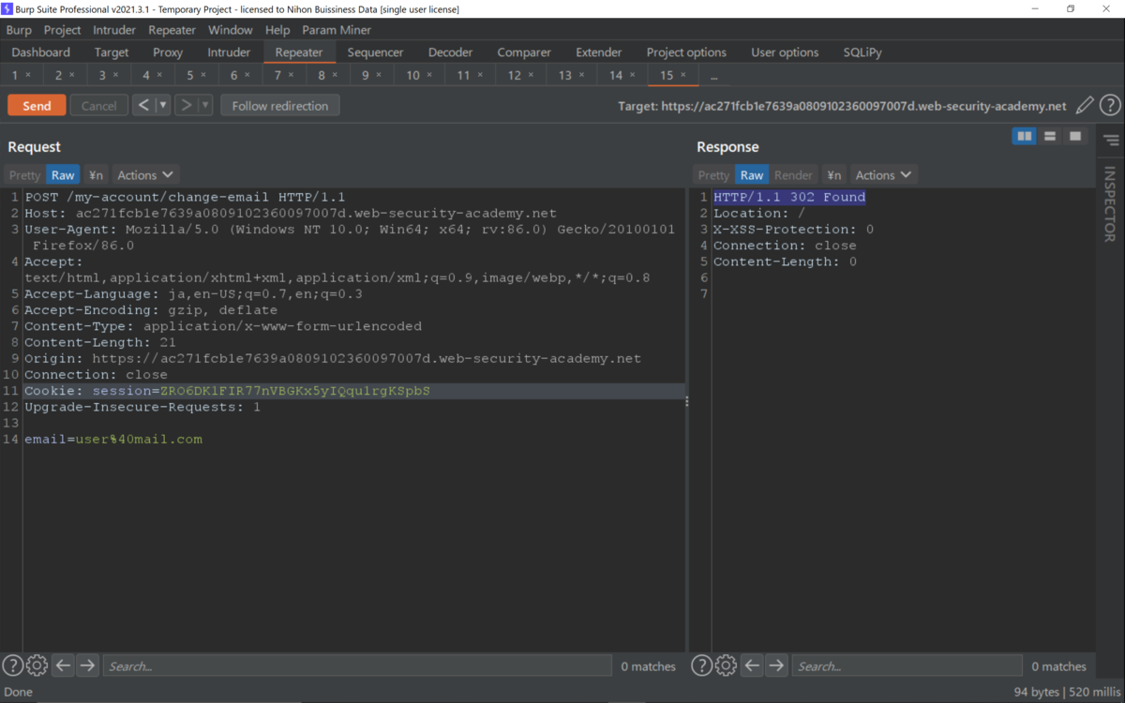1125x703 pixels.
Task: Close Repeater tab 8
Action: click(335, 75)
